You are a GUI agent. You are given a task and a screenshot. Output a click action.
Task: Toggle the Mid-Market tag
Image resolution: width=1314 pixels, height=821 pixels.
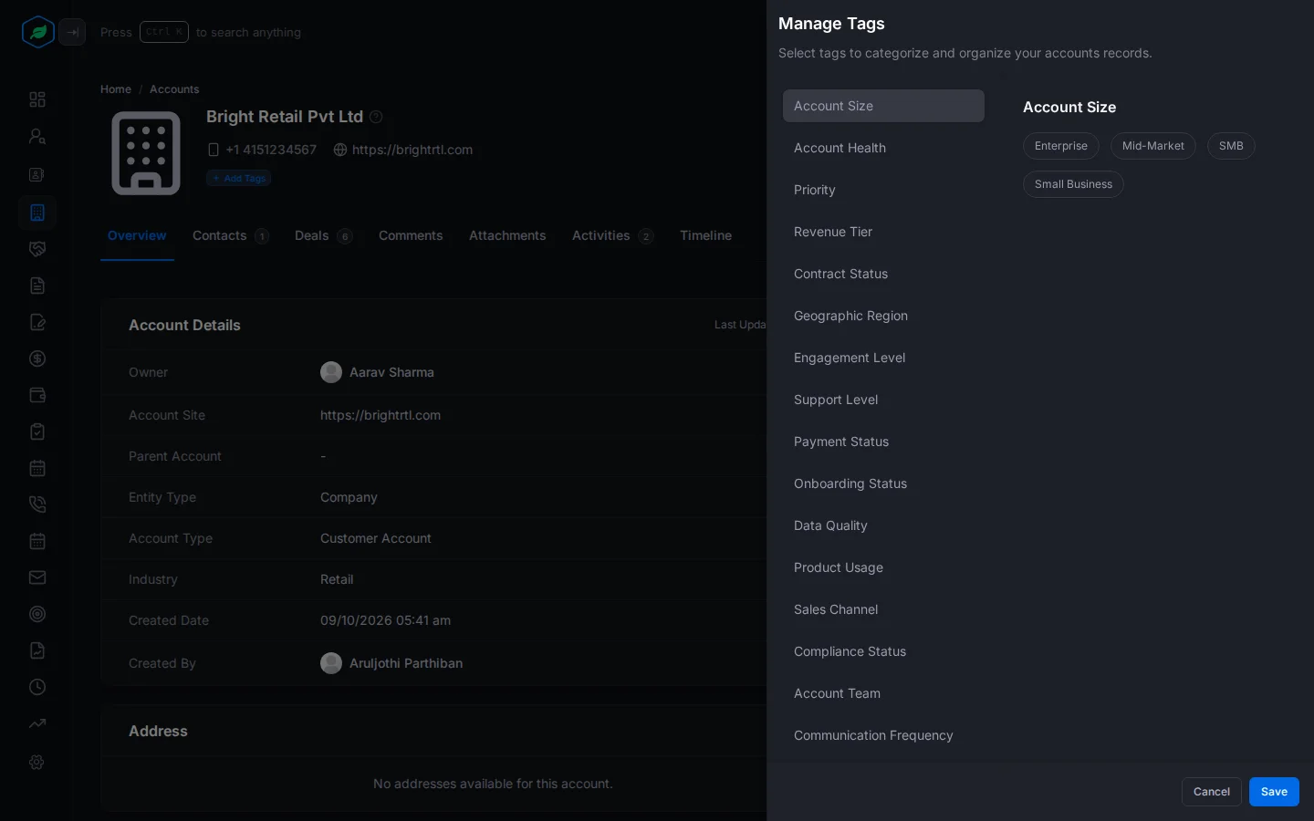1153,146
